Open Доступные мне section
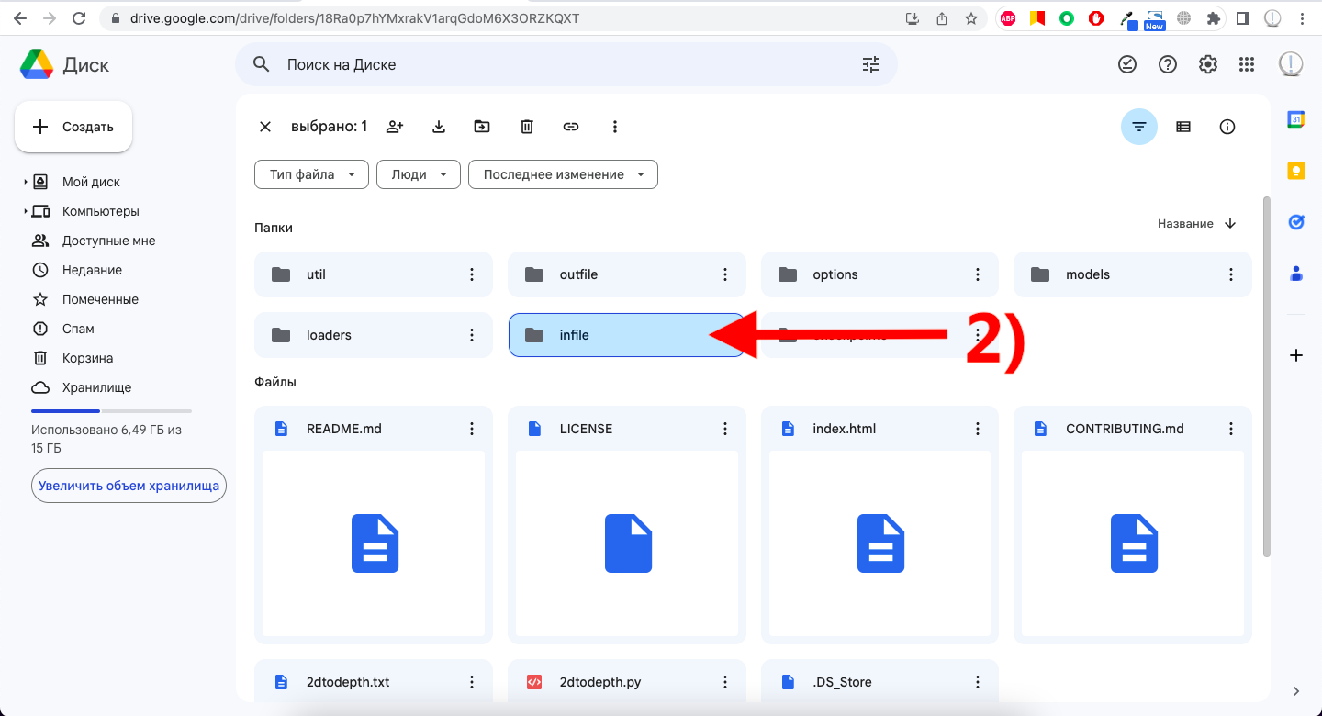Screen dimensions: 1322x716 click(109, 241)
